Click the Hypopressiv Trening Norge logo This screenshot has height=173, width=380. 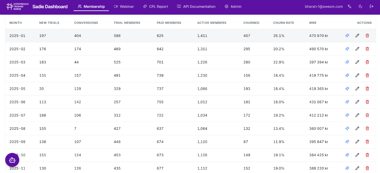coord(17,6)
